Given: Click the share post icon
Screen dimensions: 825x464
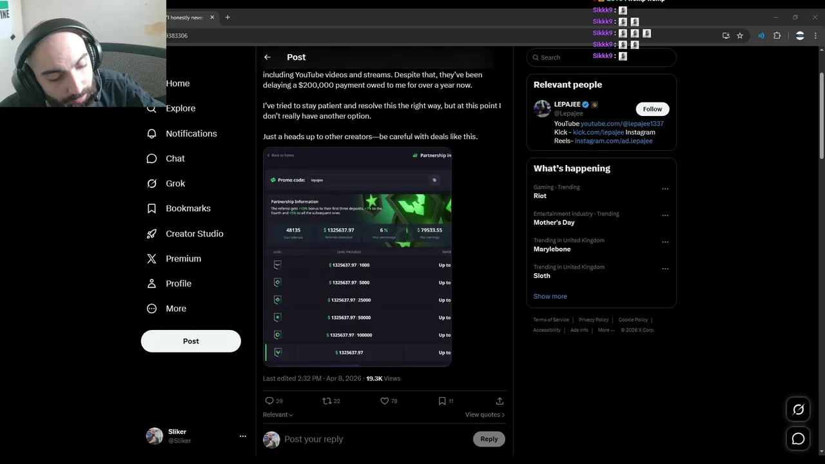Looking at the screenshot, I should [500, 401].
